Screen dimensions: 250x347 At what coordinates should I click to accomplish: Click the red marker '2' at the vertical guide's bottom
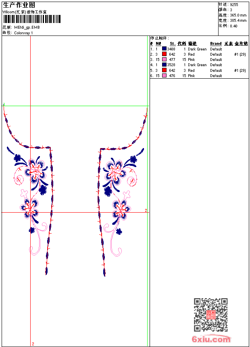pos(33,344)
